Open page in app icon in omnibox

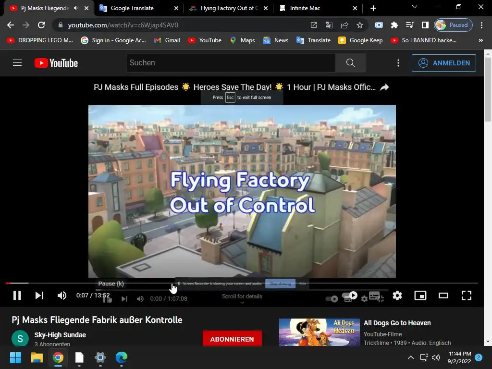(x=313, y=25)
